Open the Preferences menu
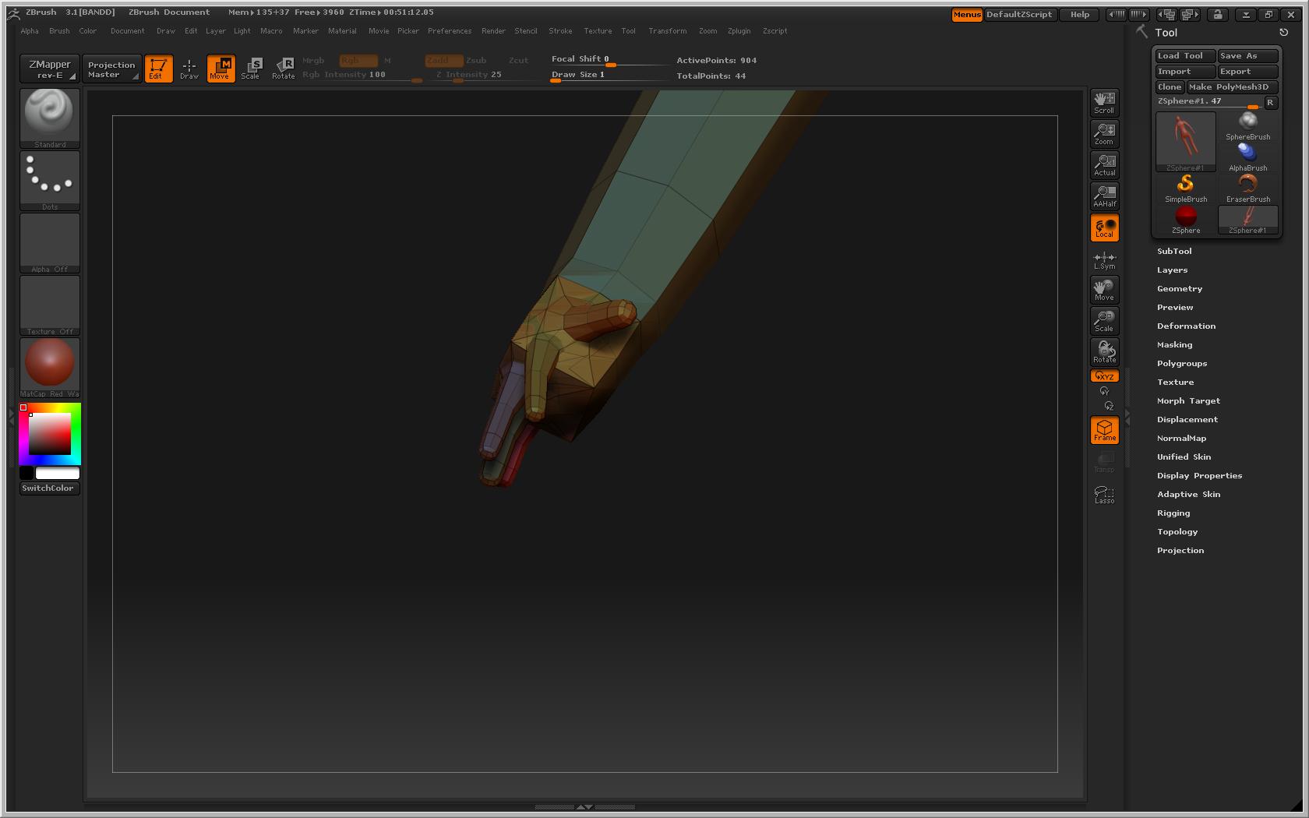 point(450,31)
